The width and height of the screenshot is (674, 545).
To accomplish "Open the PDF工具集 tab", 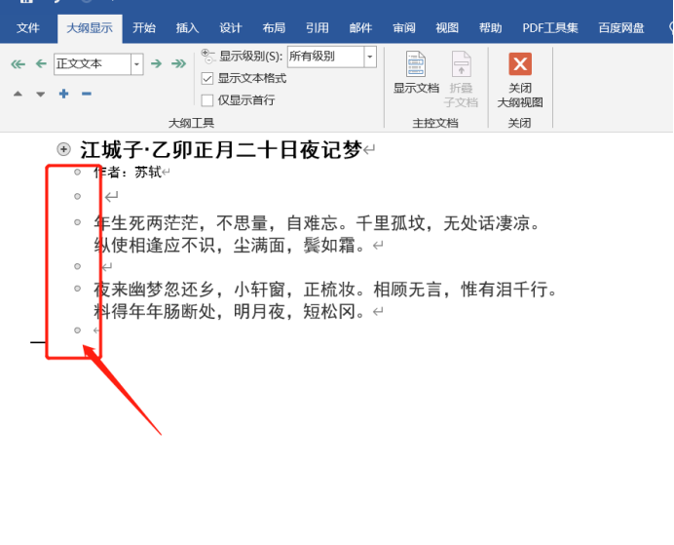I will [550, 28].
